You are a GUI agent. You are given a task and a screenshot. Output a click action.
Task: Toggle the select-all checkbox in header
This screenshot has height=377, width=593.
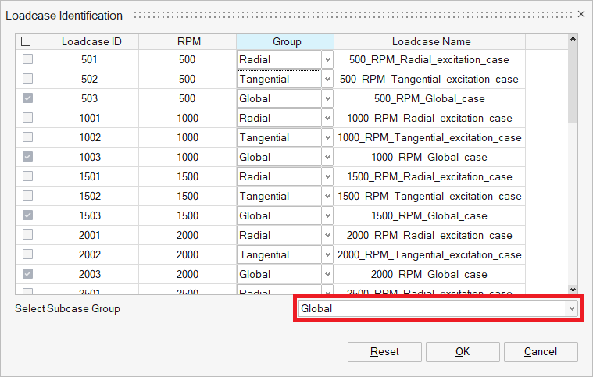click(27, 41)
